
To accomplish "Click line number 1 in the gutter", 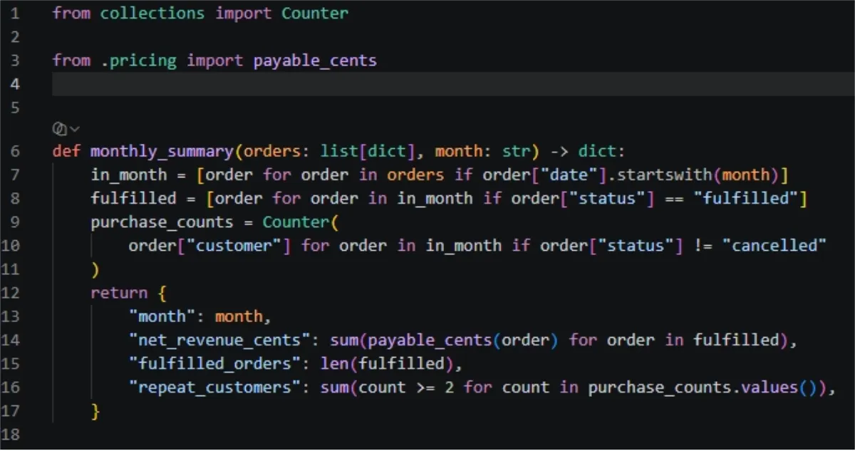I will point(16,14).
